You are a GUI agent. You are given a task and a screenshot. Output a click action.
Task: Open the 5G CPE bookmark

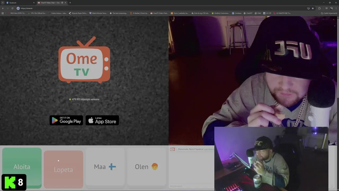pos(267,13)
